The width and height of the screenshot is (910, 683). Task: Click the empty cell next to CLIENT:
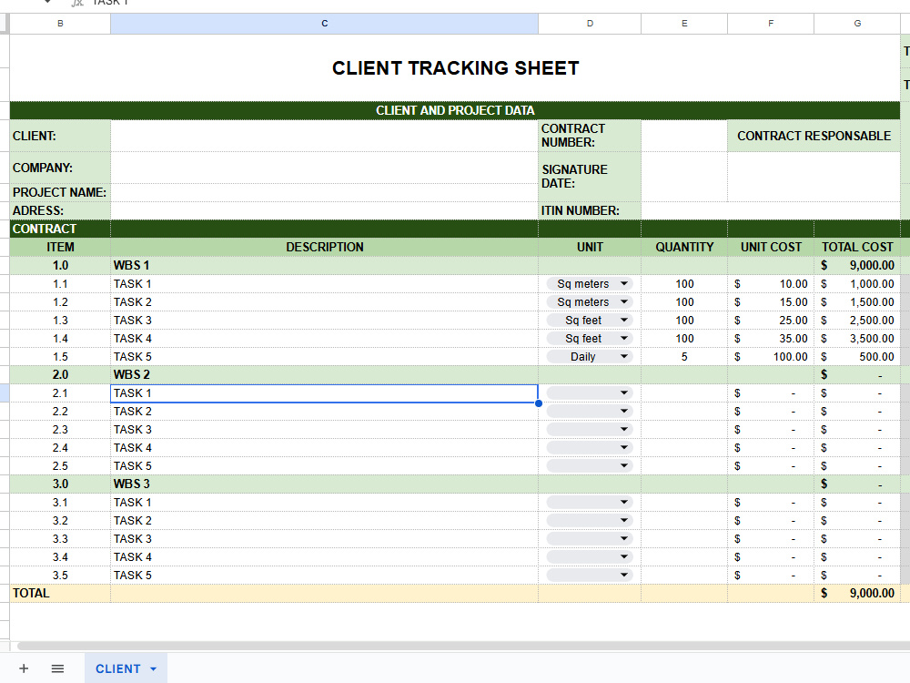tap(325, 136)
